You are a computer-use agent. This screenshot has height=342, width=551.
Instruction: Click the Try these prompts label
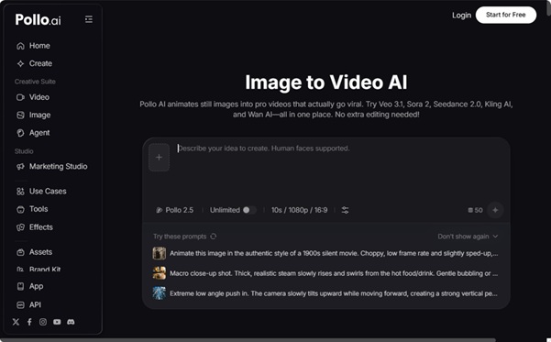tap(180, 237)
